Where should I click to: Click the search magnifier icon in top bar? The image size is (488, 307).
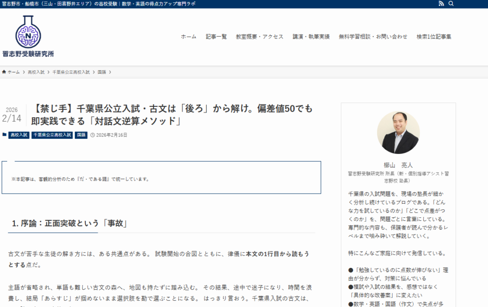pos(451,4)
